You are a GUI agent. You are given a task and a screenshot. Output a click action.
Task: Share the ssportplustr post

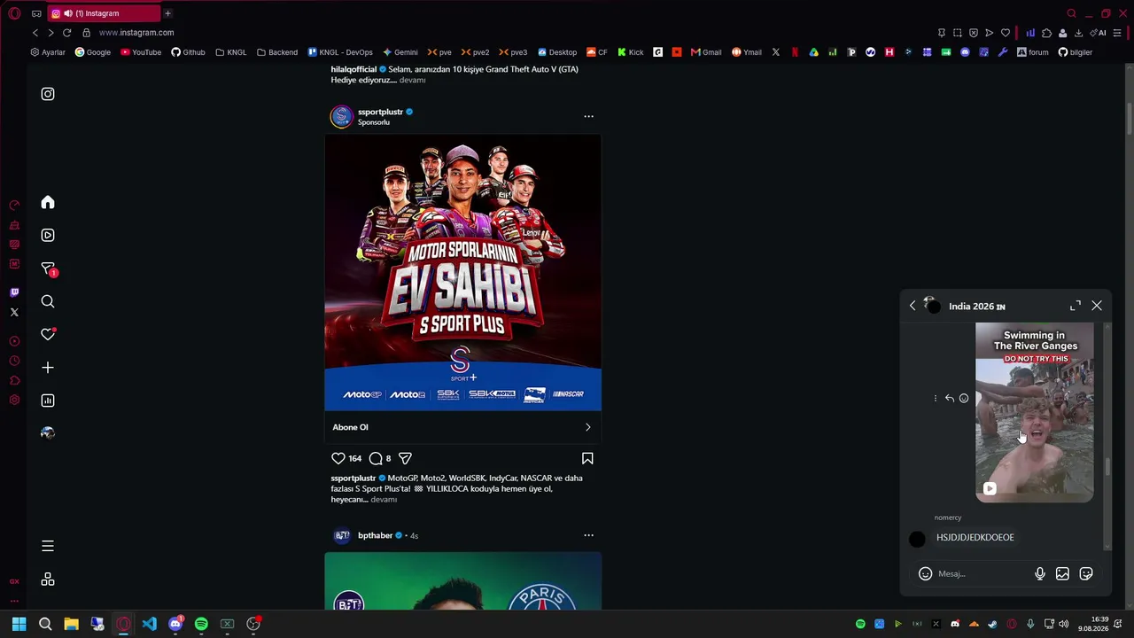(405, 458)
